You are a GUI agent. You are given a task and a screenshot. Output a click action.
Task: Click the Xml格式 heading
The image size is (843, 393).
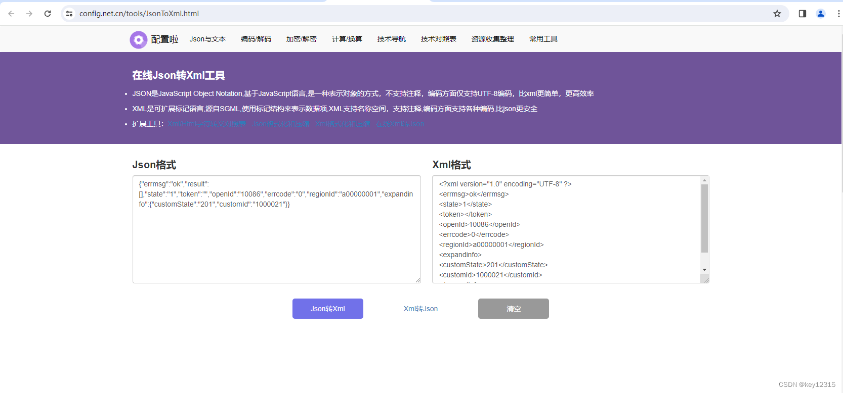[x=451, y=165]
